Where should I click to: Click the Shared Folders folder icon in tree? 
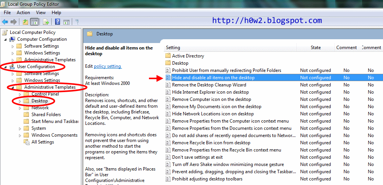(26, 115)
